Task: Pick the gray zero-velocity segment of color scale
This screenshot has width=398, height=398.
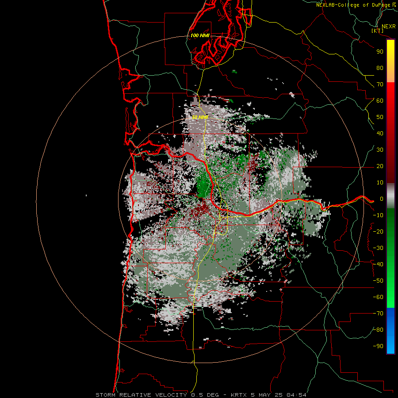Action: 390,196
